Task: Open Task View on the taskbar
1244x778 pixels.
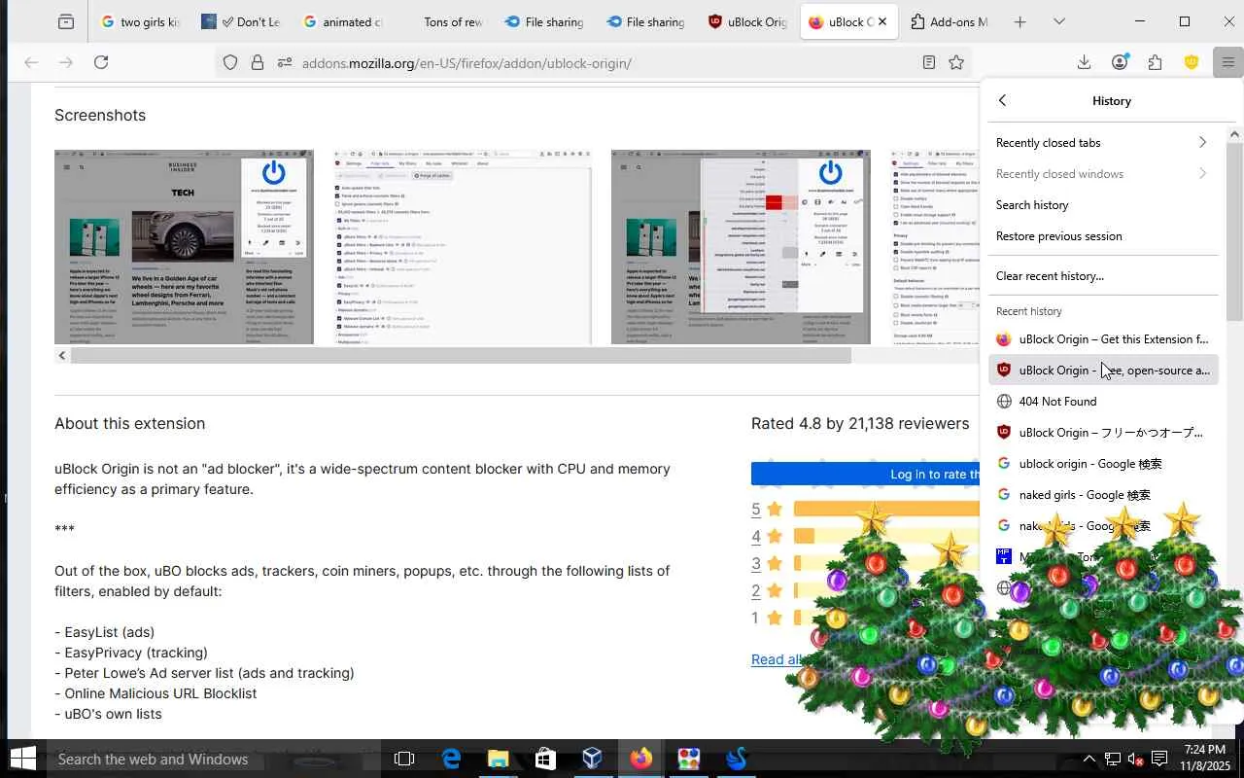Action: click(x=404, y=759)
